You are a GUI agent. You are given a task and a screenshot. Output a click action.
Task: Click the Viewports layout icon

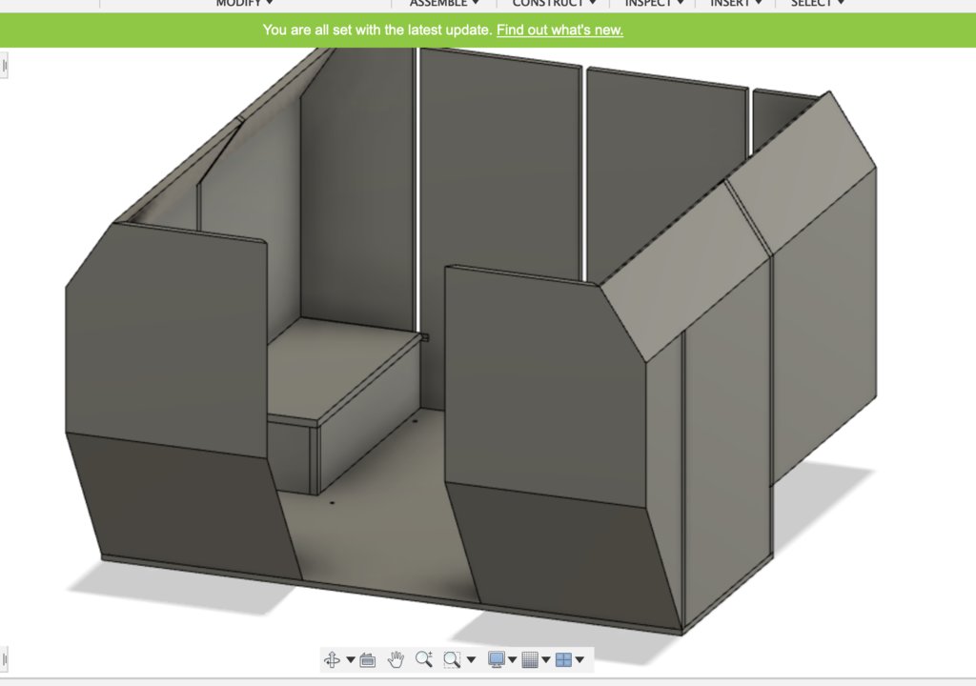click(563, 659)
